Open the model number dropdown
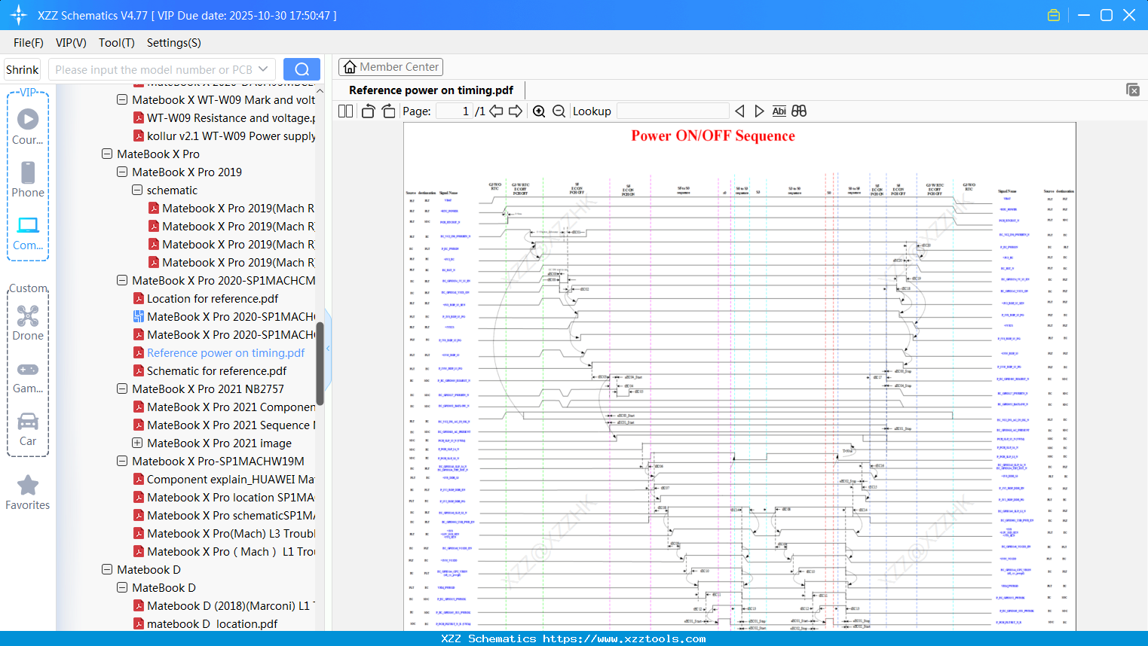 263,69
